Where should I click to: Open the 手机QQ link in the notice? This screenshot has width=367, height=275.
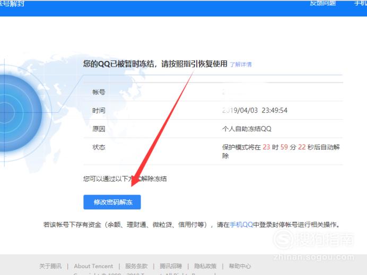(x=241, y=225)
